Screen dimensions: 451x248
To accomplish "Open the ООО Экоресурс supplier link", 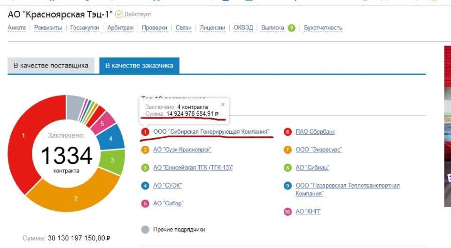I will (319, 150).
